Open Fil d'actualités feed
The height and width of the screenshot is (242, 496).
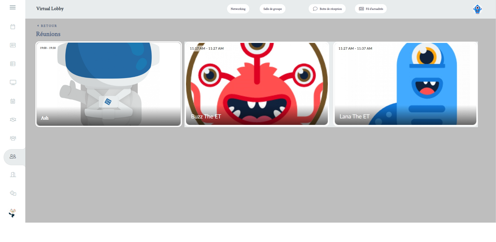[x=371, y=9]
